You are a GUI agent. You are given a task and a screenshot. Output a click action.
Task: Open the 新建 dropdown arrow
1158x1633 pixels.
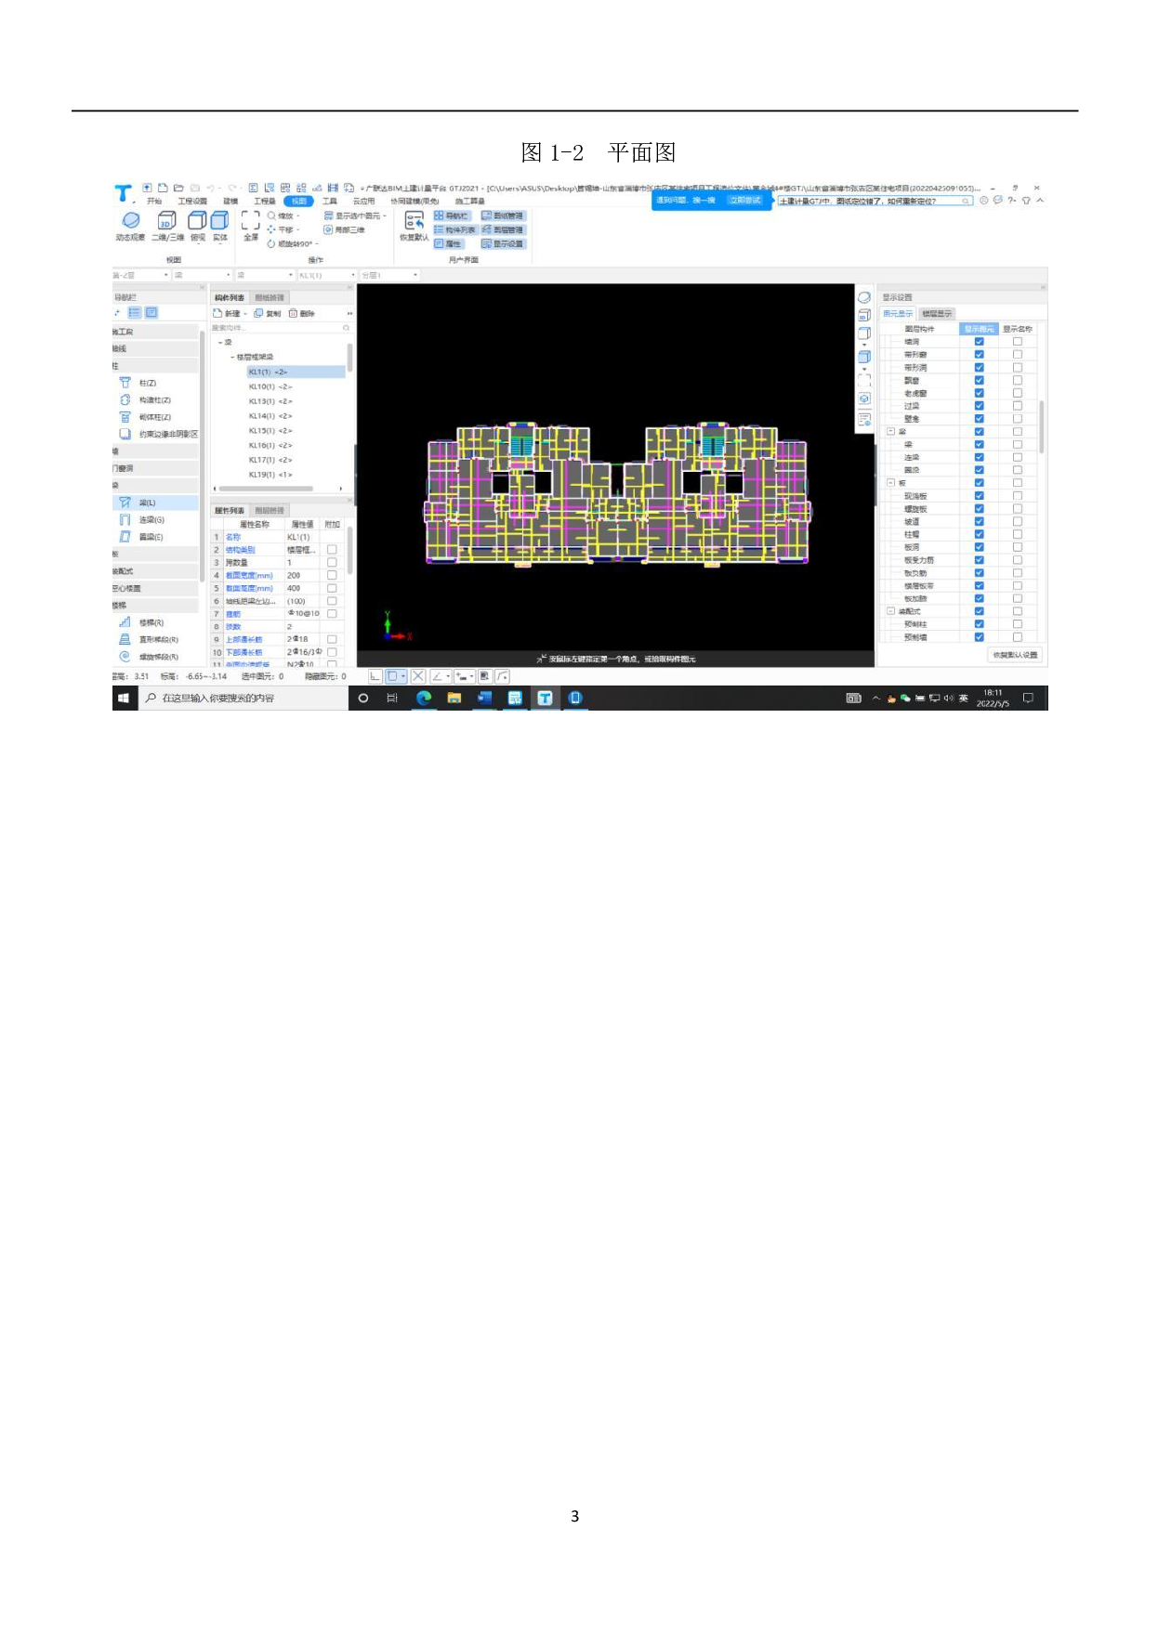tap(245, 314)
